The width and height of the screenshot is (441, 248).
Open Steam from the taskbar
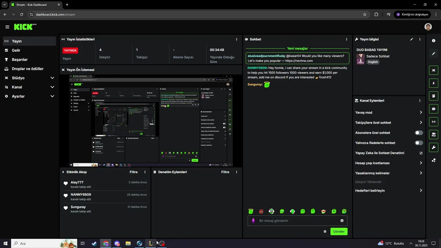[94, 244]
